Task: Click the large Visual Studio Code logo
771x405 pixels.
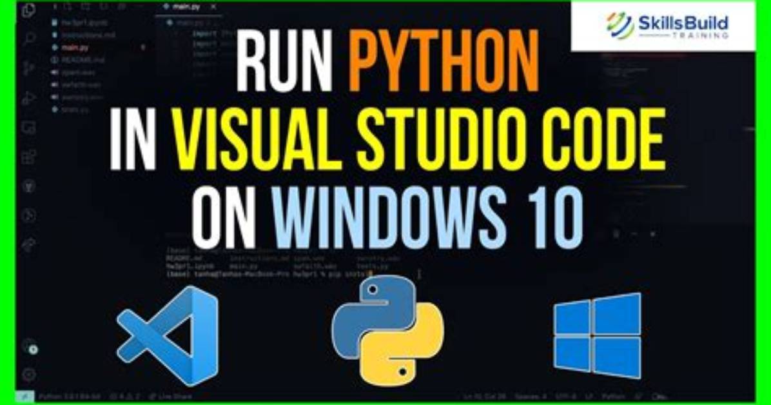Action: point(168,336)
